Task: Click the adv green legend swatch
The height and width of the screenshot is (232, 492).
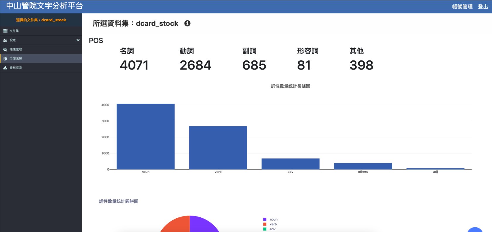Action: (265, 229)
